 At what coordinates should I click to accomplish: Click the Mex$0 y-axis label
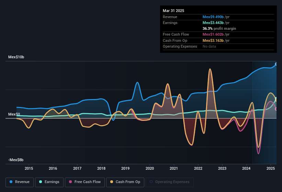(x=14, y=114)
